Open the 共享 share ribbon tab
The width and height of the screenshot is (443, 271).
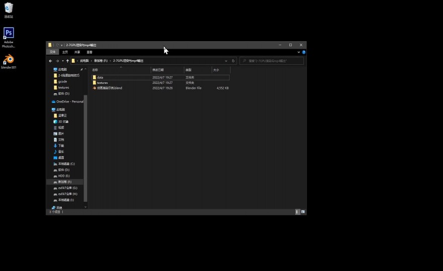tap(77, 52)
